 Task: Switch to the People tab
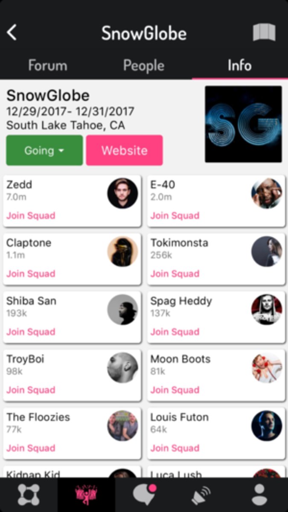click(144, 65)
